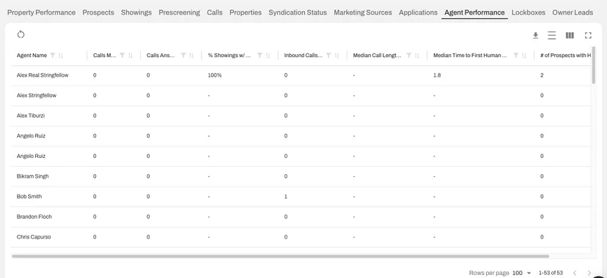Switch to the Syndication Status tab
Image resolution: width=607 pixels, height=278 pixels.
tap(298, 12)
